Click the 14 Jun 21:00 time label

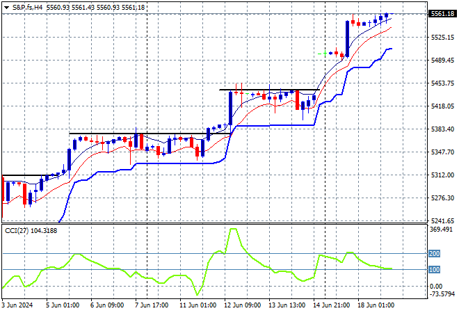pyautogui.click(x=331, y=305)
